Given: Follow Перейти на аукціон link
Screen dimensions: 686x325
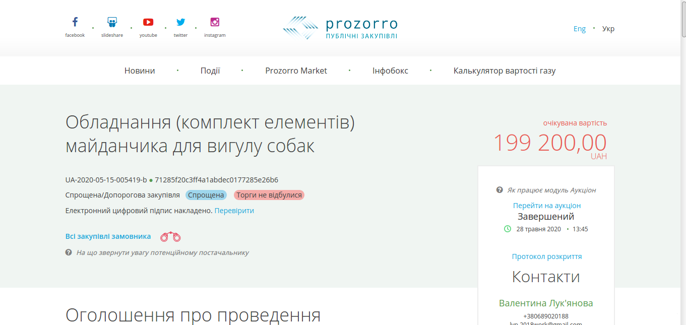Looking at the screenshot, I should [547, 206].
